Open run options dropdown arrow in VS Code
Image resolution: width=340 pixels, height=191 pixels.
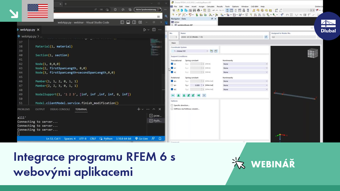(148, 30)
